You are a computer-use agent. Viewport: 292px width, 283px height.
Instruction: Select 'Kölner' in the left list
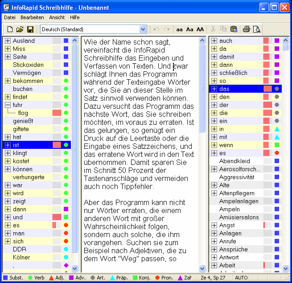pyautogui.click(x=21, y=257)
